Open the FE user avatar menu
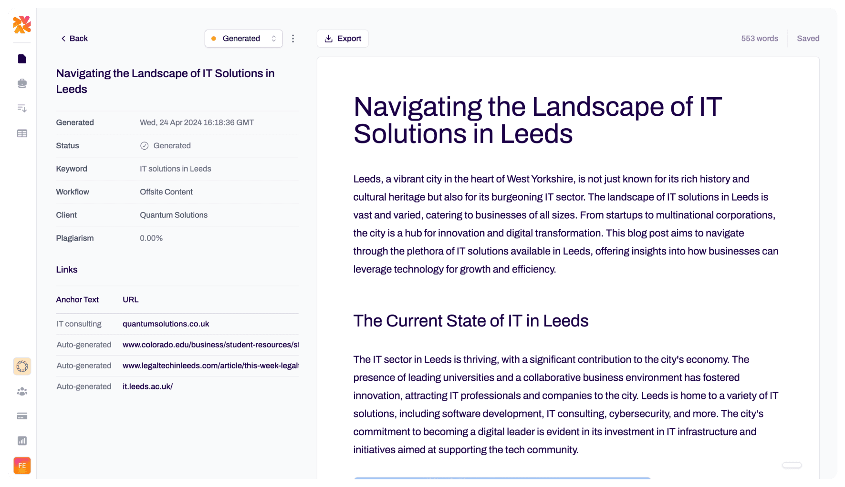The image size is (845, 487). click(22, 466)
